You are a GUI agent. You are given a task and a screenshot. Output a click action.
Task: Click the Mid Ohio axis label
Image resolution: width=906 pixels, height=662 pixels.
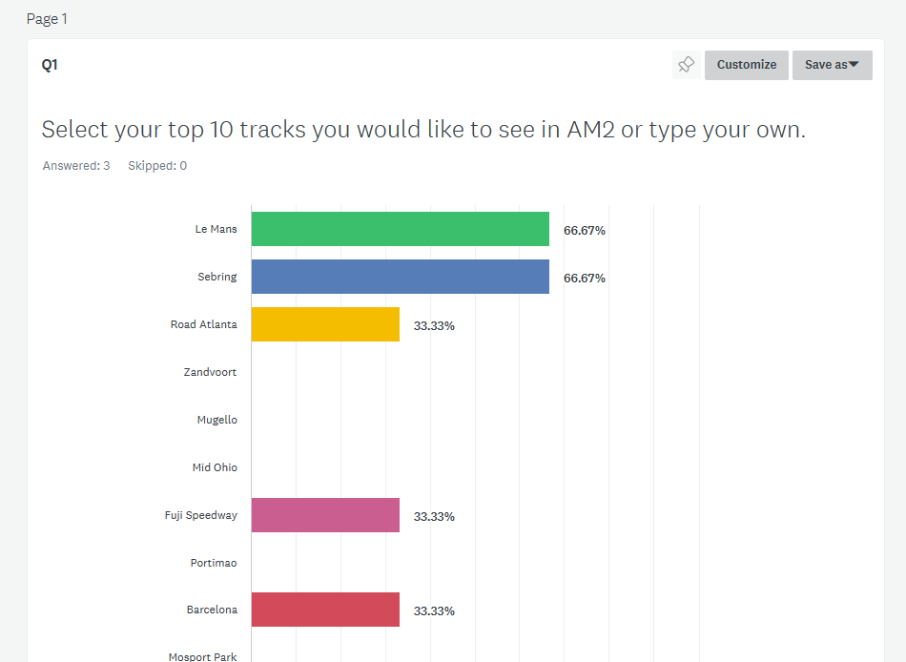(215, 467)
